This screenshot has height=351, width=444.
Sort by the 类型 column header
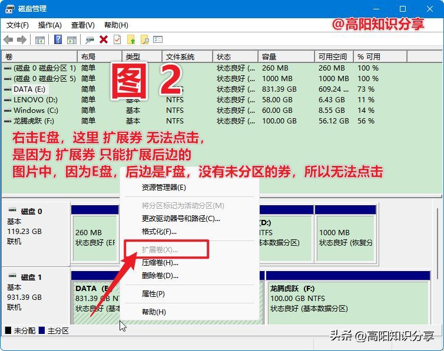click(142, 56)
